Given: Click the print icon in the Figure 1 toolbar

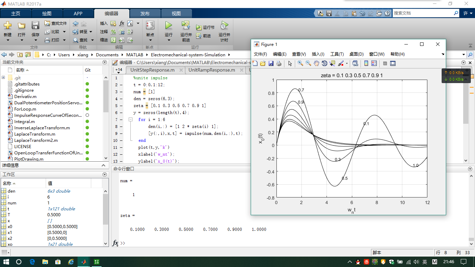Looking at the screenshot, I should tap(279, 63).
